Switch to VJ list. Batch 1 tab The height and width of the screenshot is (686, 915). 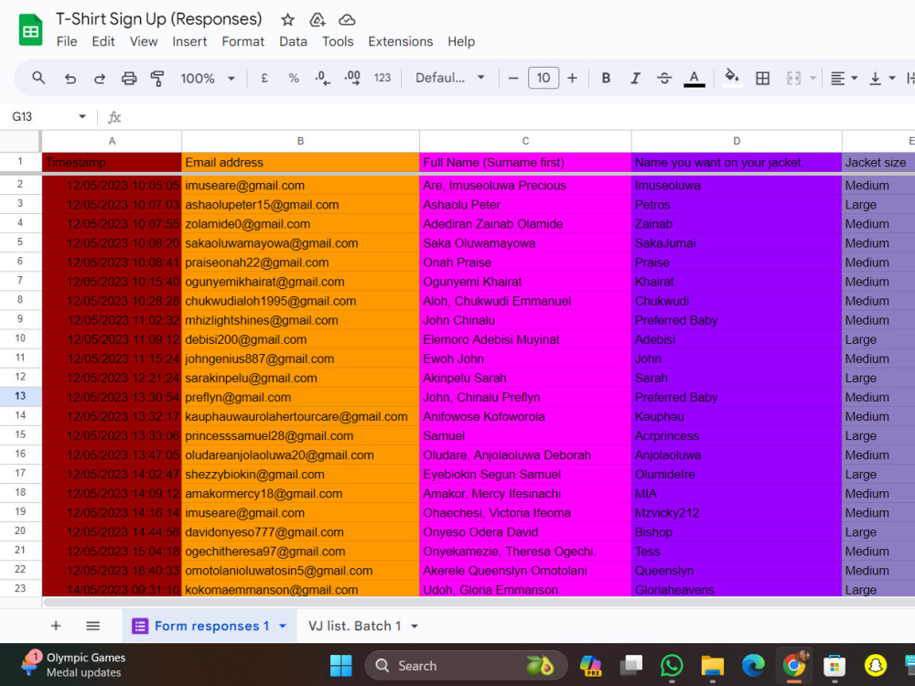[x=355, y=626]
